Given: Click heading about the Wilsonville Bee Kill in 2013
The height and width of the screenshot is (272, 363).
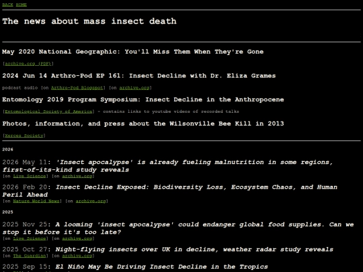Looking at the screenshot, I should (x=143, y=124).
